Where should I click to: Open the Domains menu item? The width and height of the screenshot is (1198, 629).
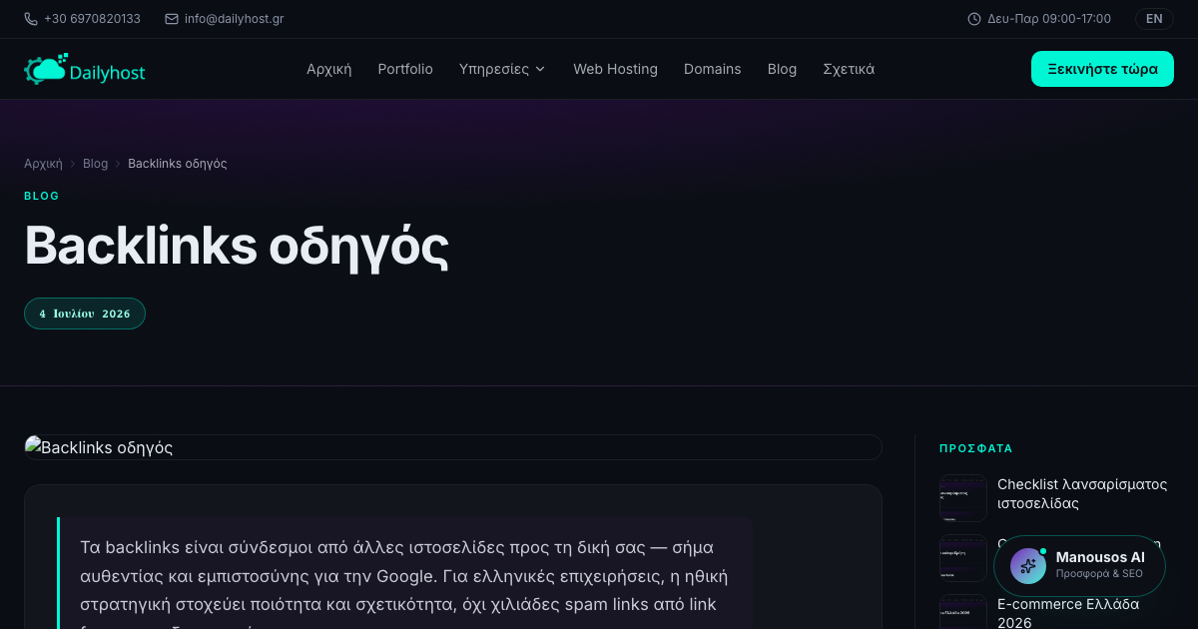pyautogui.click(x=713, y=69)
